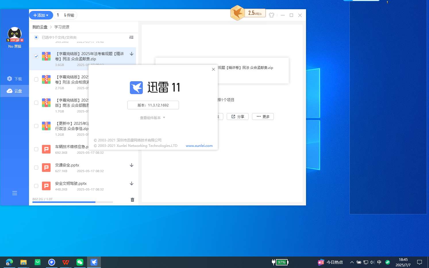This screenshot has width=429, height=268.
Task: Check the 行政法 众合李佳.zip checkbox
Action: coord(36,126)
